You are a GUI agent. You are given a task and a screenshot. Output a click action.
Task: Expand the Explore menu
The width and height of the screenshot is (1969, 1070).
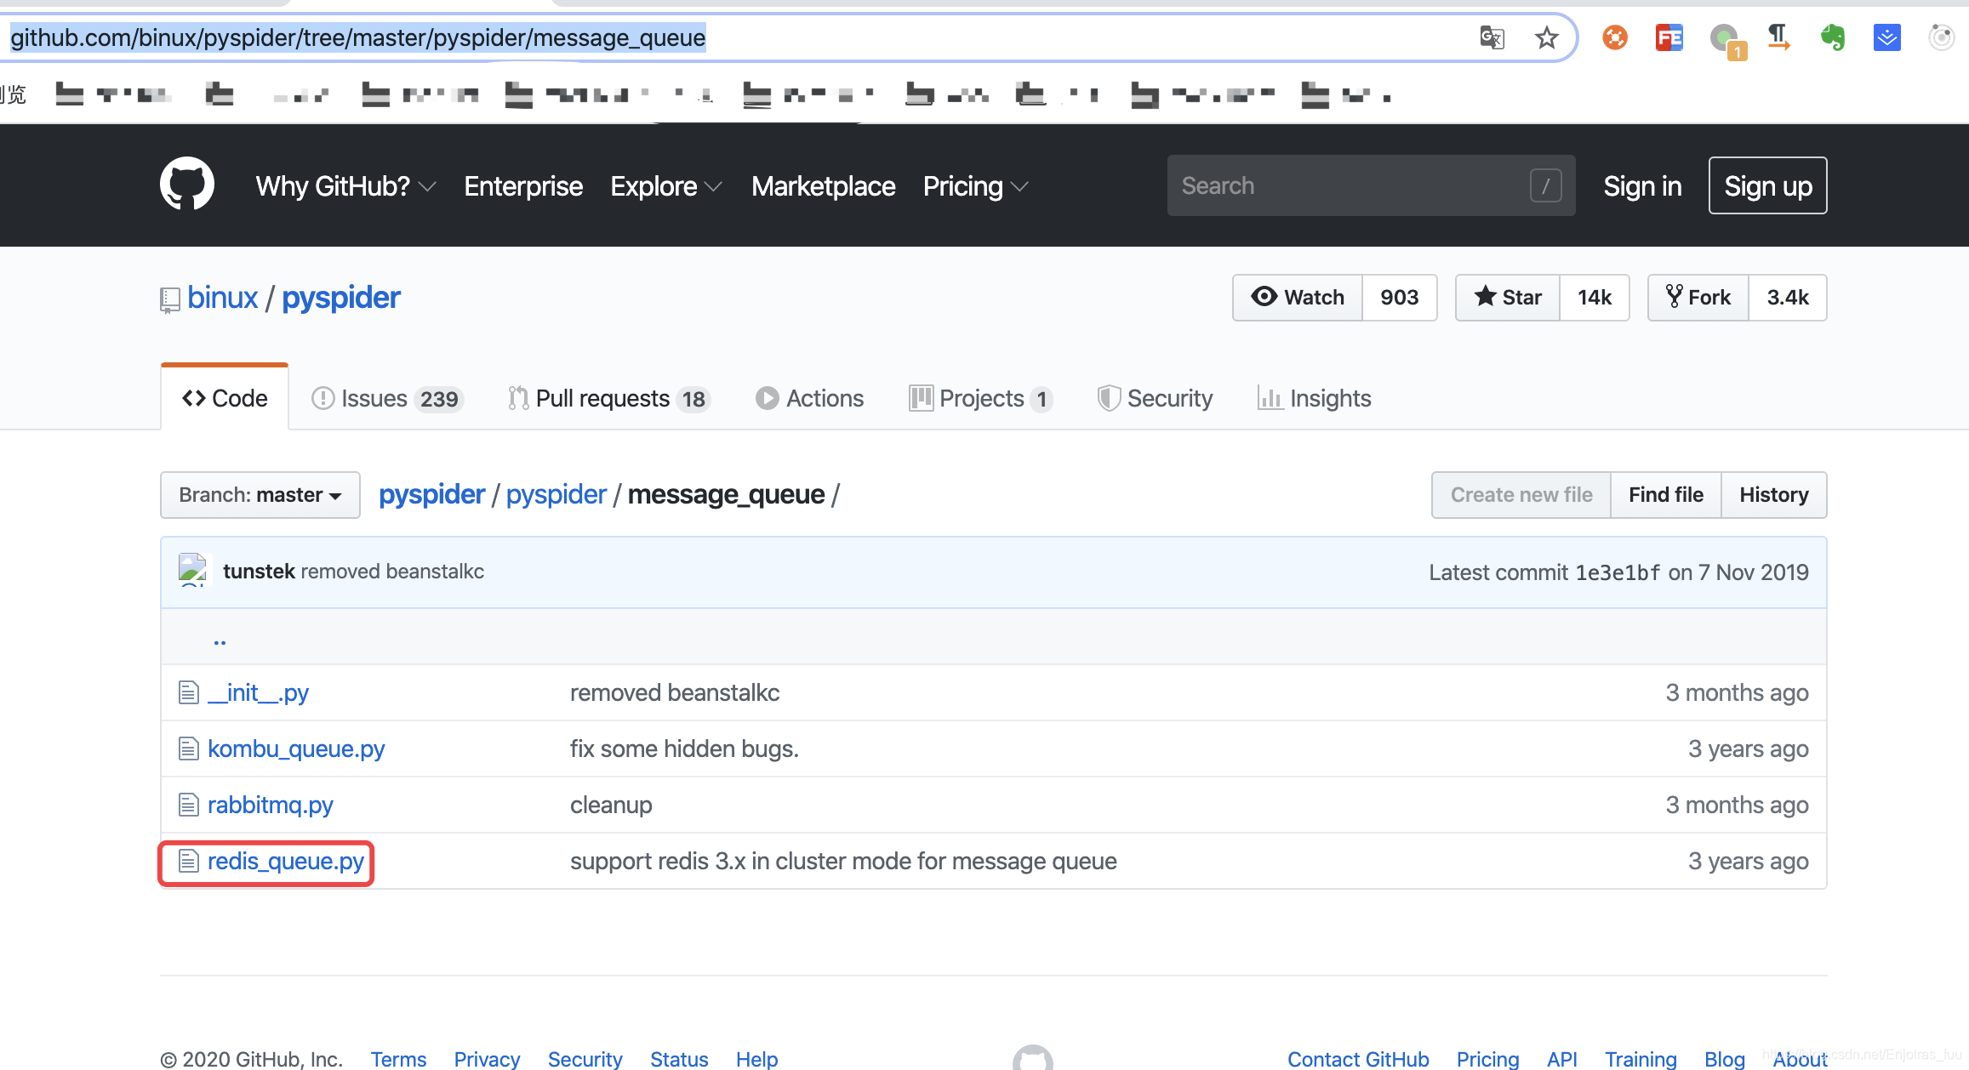pyautogui.click(x=666, y=185)
